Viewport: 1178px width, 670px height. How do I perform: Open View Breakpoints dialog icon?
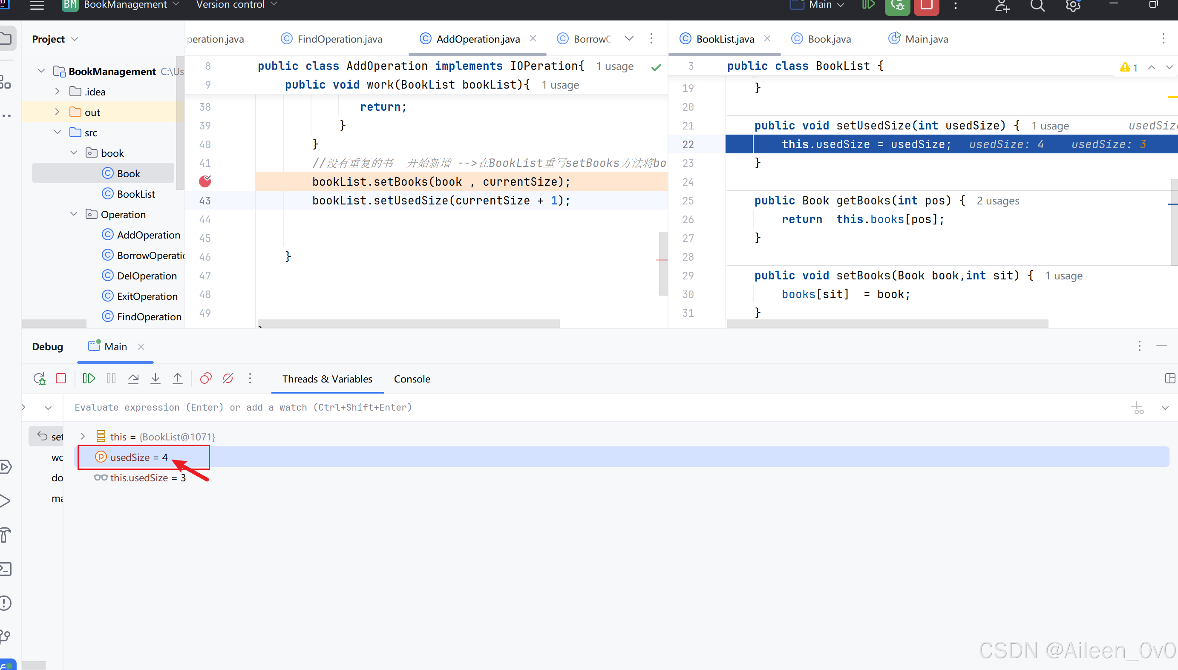[x=206, y=379]
